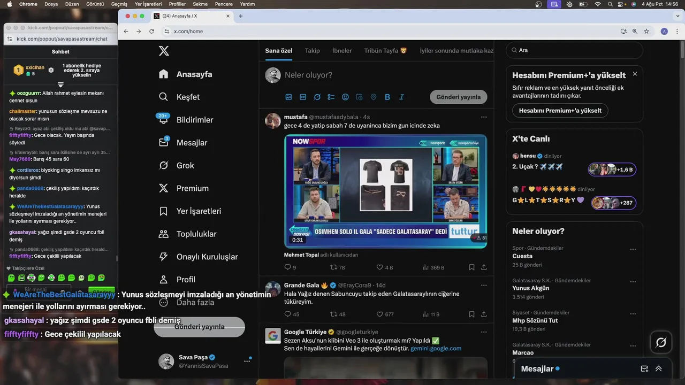Open more options on Google Türkiye's post
Image resolution: width=685 pixels, height=385 pixels.
pyautogui.click(x=484, y=332)
